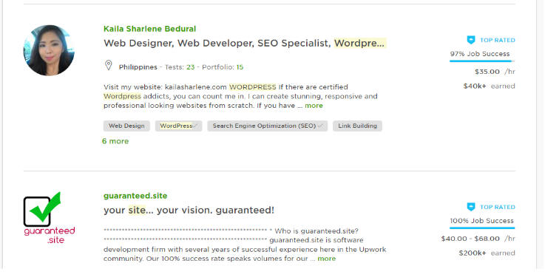This screenshot has width=545, height=280.
Task: Click the 100% job success progress bar
Action: 482,228
